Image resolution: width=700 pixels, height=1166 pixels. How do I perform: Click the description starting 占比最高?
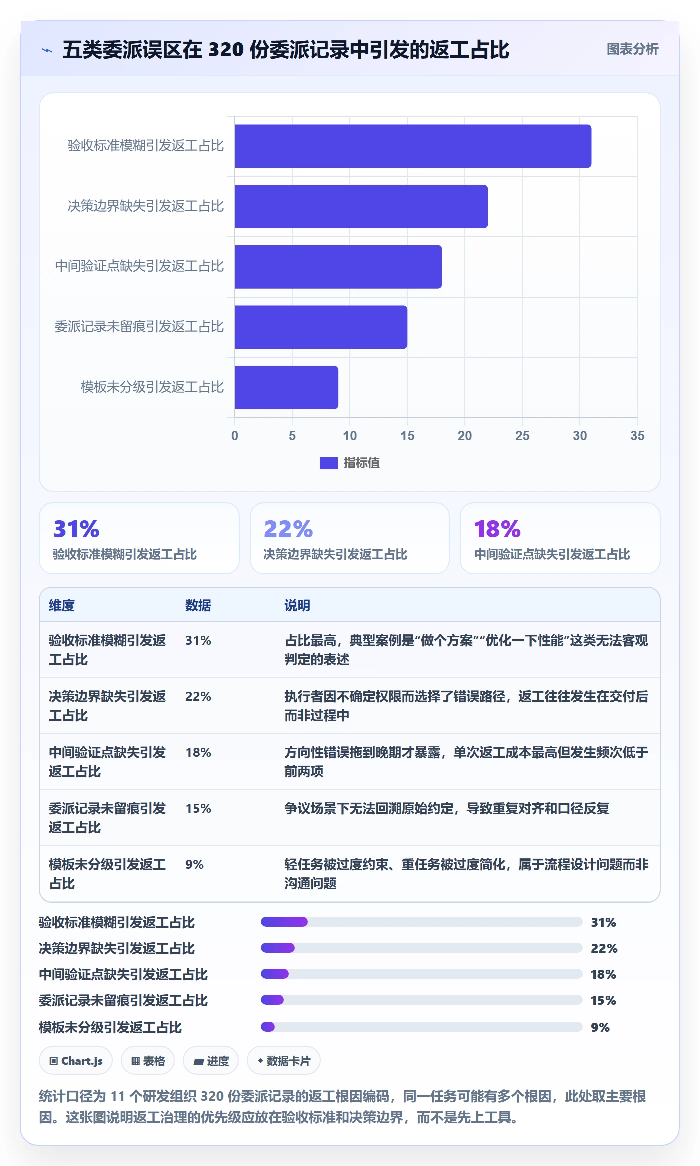(x=466, y=650)
